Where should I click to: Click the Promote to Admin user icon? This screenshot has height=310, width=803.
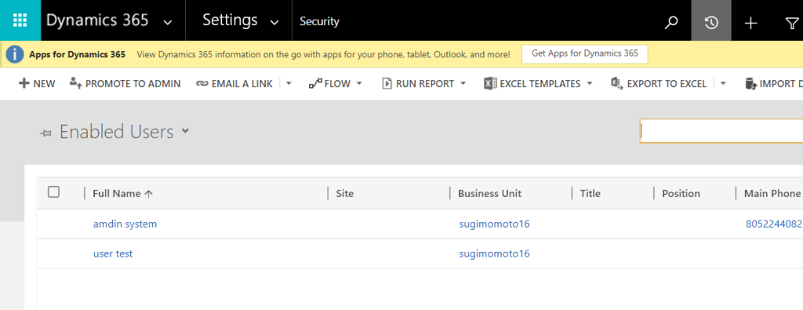[76, 83]
